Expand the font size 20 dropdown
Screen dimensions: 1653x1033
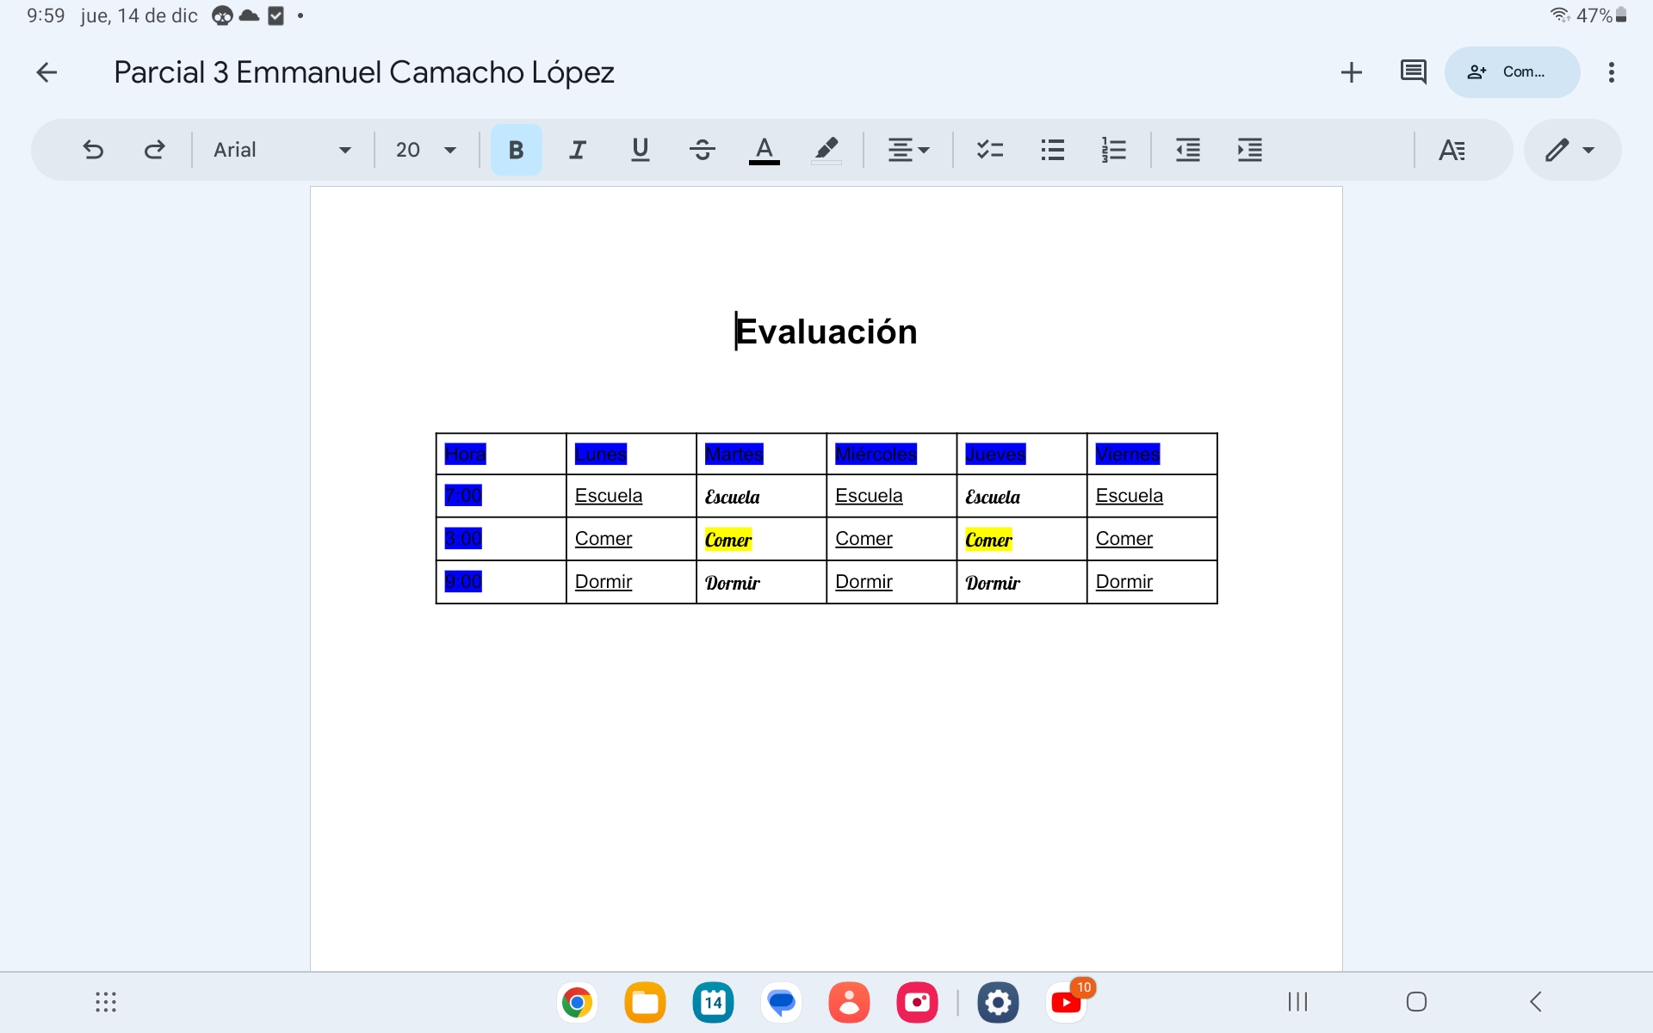(x=425, y=150)
